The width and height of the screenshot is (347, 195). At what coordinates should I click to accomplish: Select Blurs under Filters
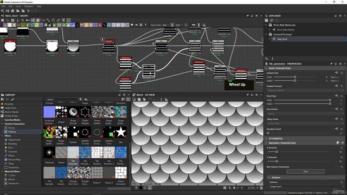tap(11, 148)
